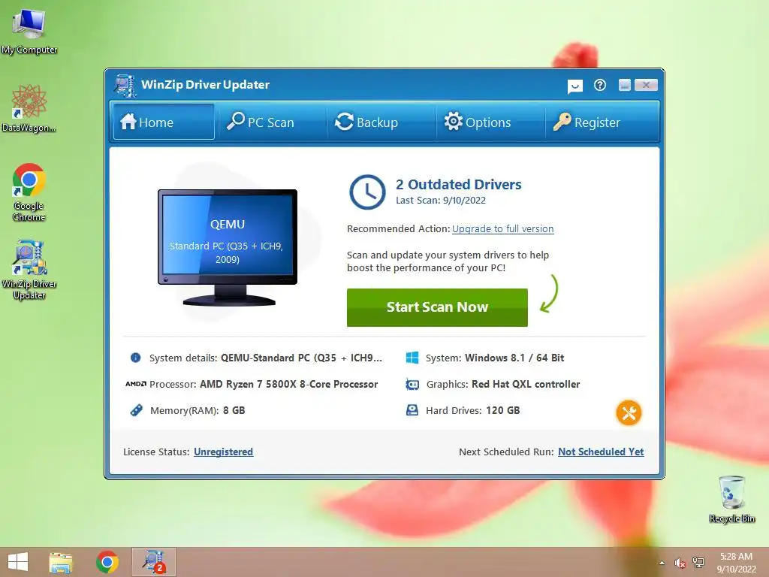Open the Register tab
The height and width of the screenshot is (577, 769).
[600, 122]
